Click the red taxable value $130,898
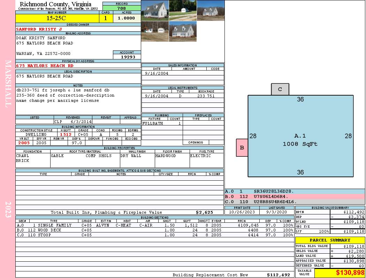This screenshot has width=366, height=278. click(x=340, y=273)
